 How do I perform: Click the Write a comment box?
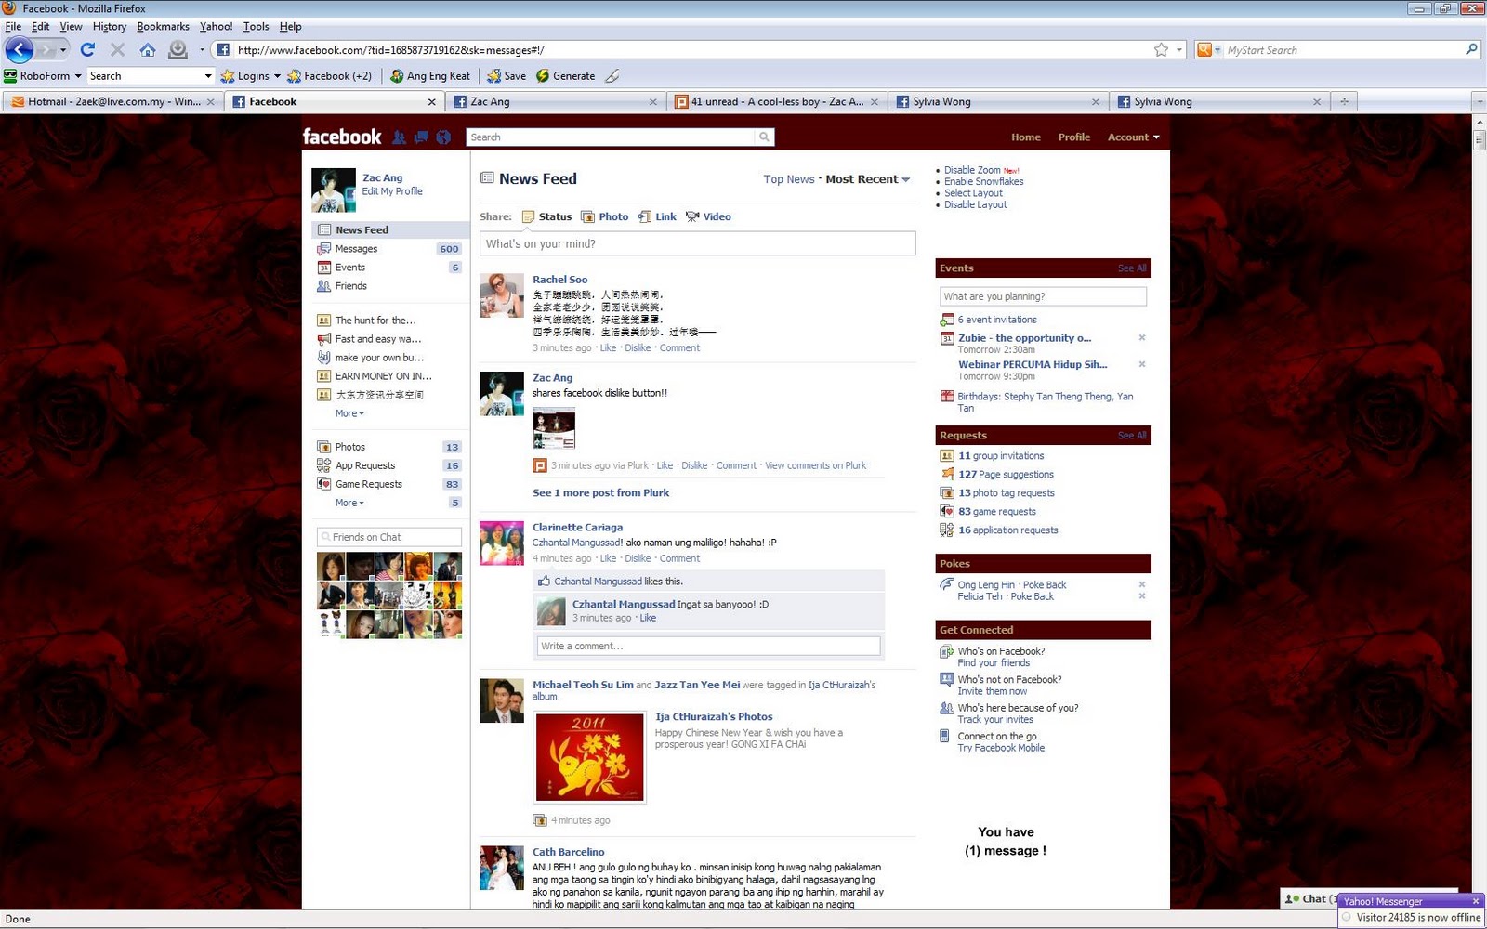pos(708,646)
